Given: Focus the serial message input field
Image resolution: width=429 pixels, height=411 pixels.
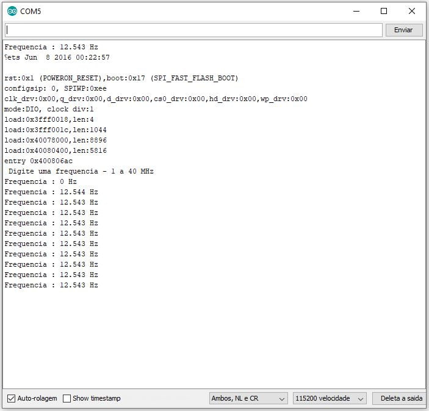Looking at the screenshot, I should 193,30.
